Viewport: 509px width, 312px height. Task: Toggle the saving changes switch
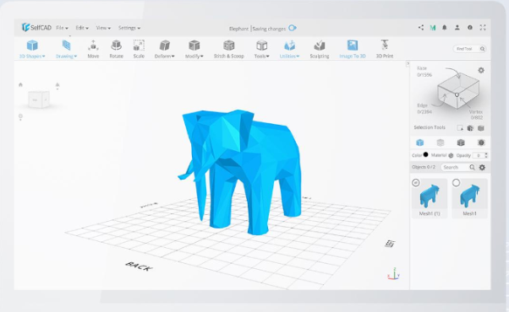click(293, 28)
